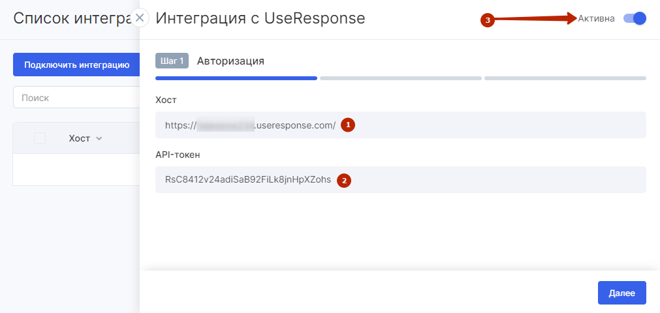Screen dimensions: 660x313
Task: Toggle the Активна integration switch
Action: point(635,18)
